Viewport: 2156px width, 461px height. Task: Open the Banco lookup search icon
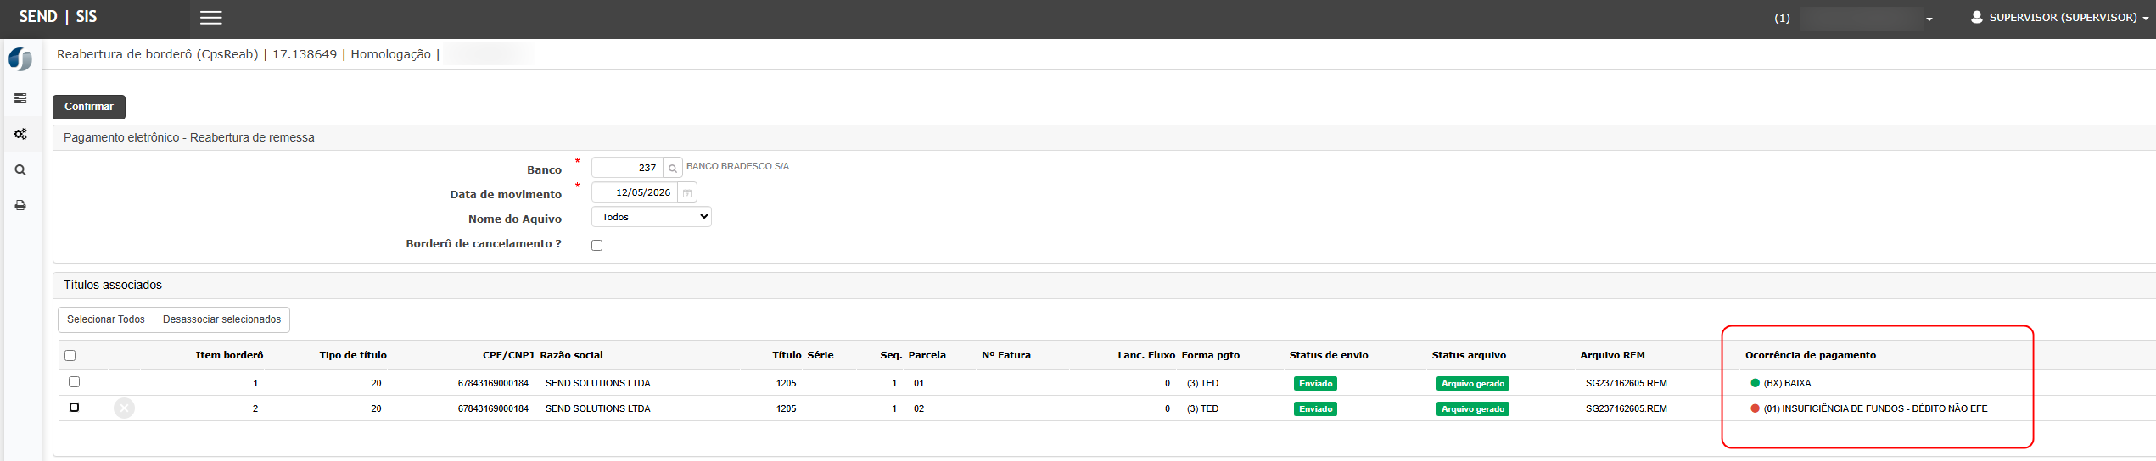point(673,168)
